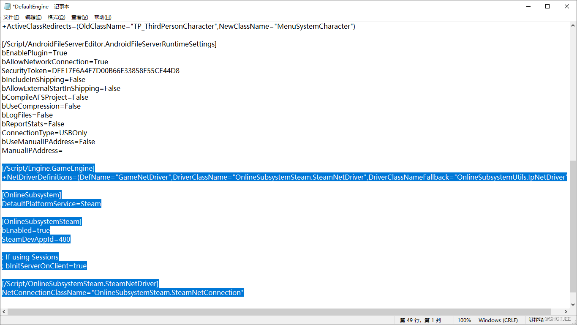Open the 查看(V) menu

coord(80,17)
